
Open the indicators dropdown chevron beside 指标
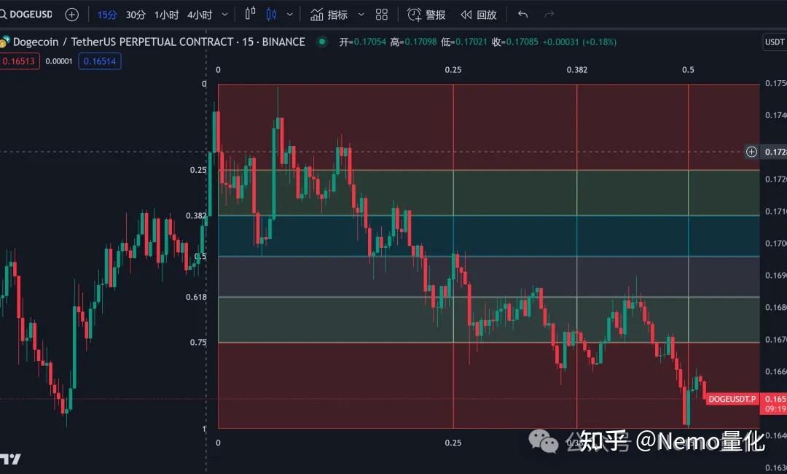(360, 14)
